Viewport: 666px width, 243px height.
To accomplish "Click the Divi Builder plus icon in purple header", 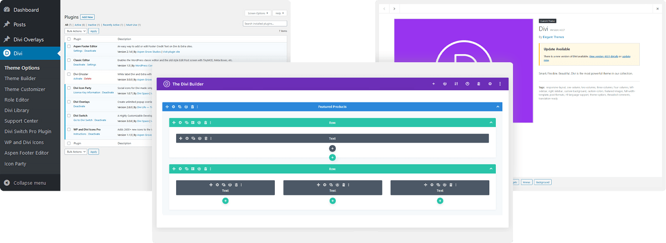I will [433, 84].
